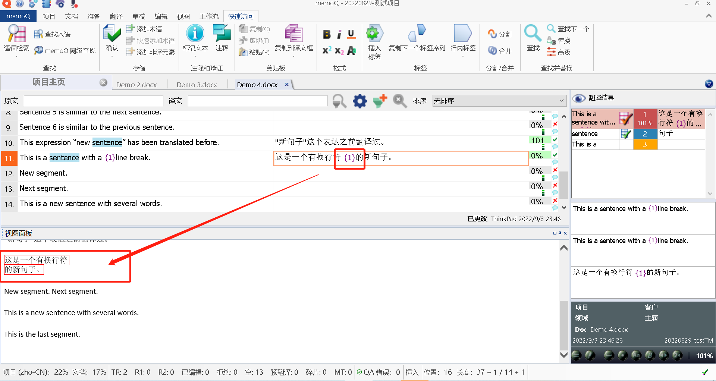Image resolution: width=716 pixels, height=381 pixels.
Task: Close the Demo 4.docx tab
Action: pos(287,85)
